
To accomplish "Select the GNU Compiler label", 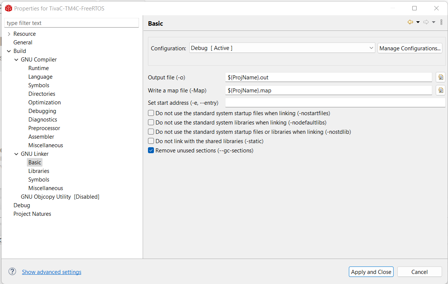I will click(39, 60).
